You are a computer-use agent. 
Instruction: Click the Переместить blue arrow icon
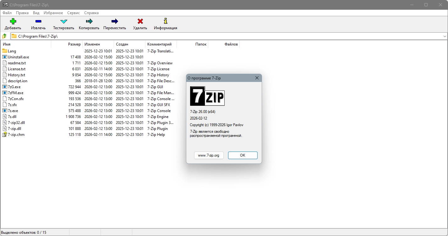(x=115, y=21)
